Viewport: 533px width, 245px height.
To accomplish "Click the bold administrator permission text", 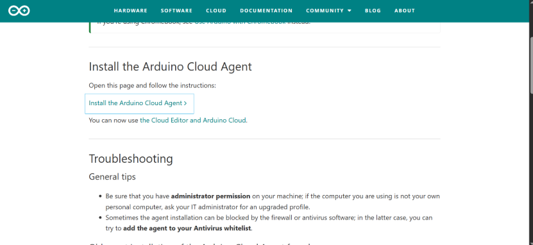I will (x=211, y=196).
